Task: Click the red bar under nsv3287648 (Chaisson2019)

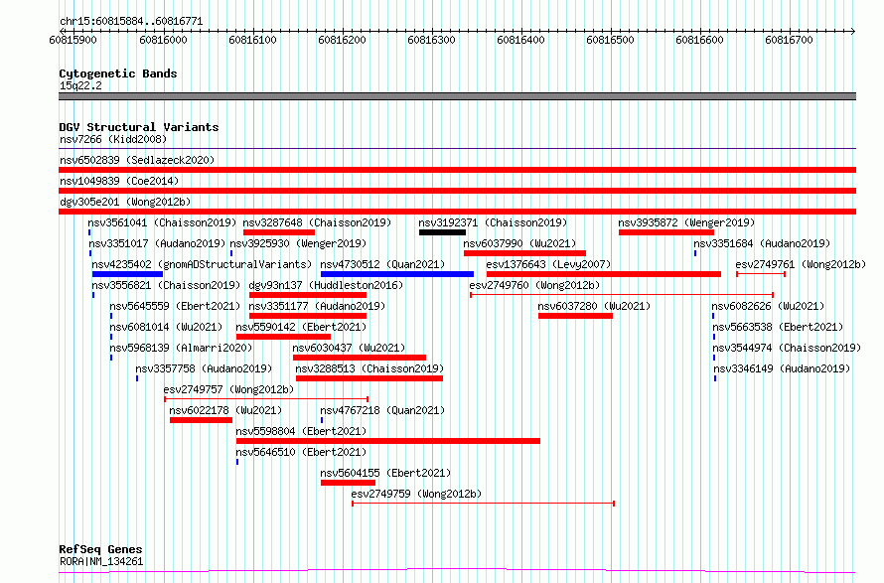Action: point(279,232)
